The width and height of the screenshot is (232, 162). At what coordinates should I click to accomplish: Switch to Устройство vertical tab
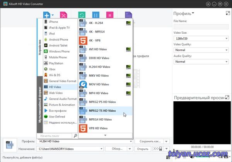[x=40, y=47]
